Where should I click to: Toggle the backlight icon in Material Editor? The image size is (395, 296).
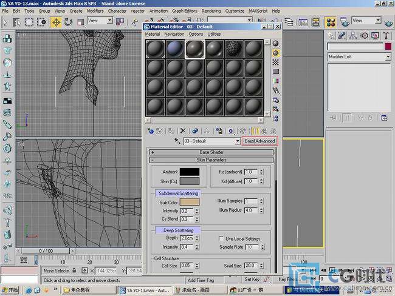pyautogui.click(x=276, y=53)
